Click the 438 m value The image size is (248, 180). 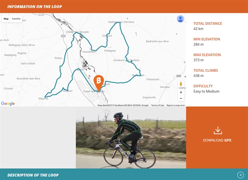tap(198, 76)
